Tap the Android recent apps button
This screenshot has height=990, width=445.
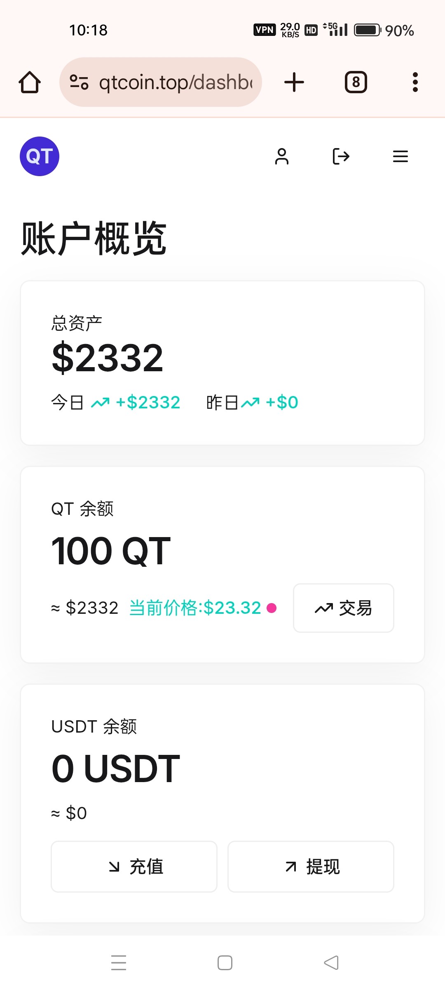click(119, 962)
